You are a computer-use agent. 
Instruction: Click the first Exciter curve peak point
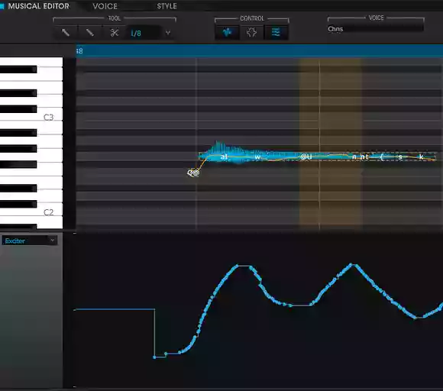(238, 266)
